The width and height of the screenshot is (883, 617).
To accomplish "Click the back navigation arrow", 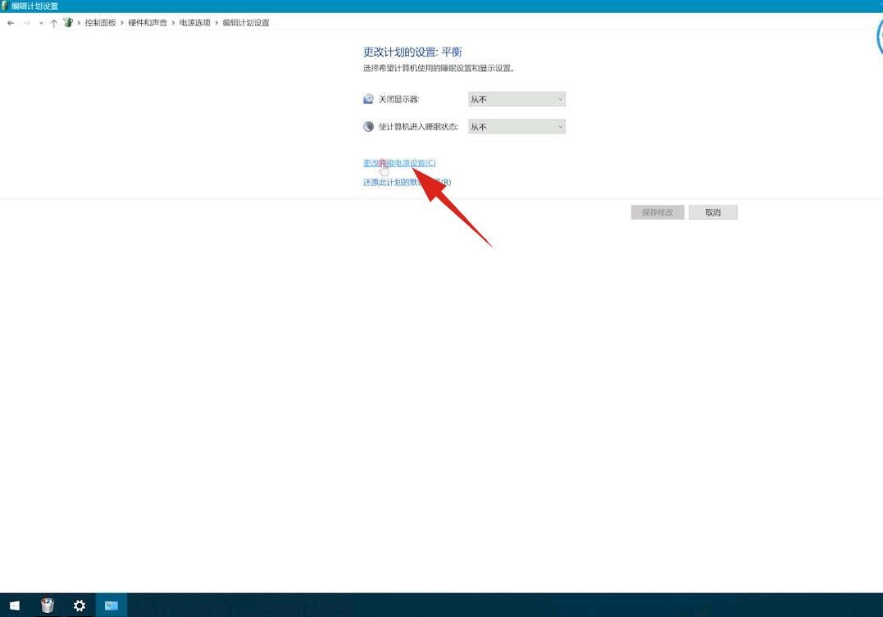I will [x=11, y=23].
